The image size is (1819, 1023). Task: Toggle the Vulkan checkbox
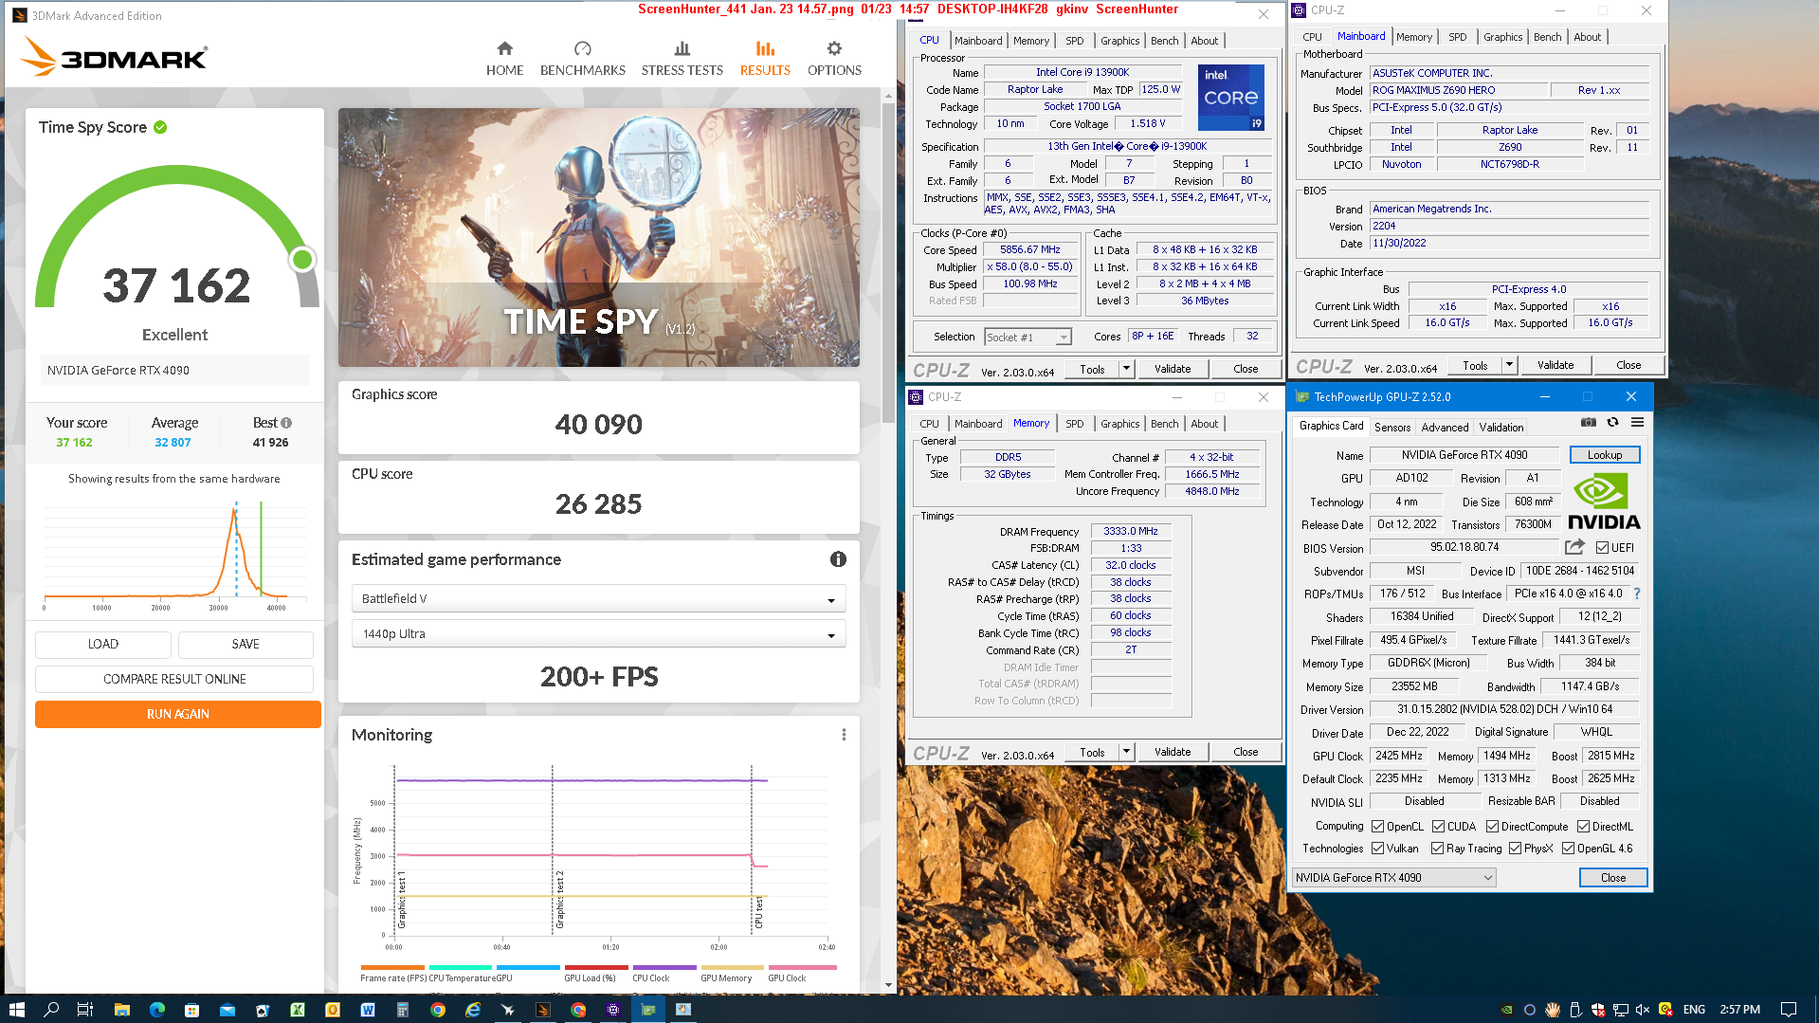tap(1378, 849)
